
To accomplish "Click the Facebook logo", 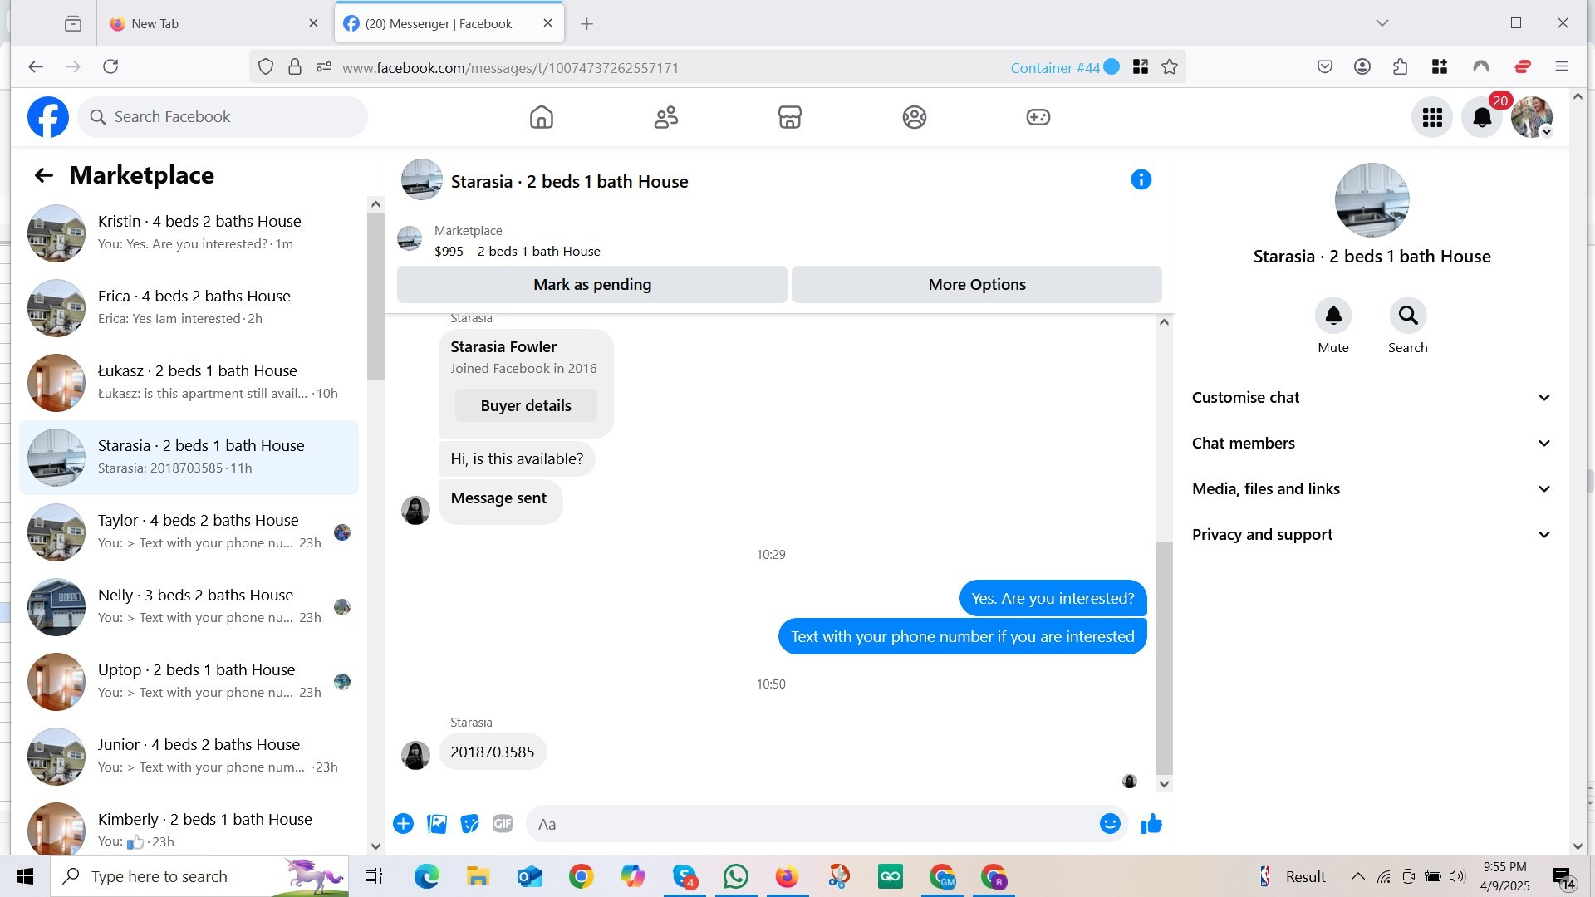I will (x=48, y=117).
